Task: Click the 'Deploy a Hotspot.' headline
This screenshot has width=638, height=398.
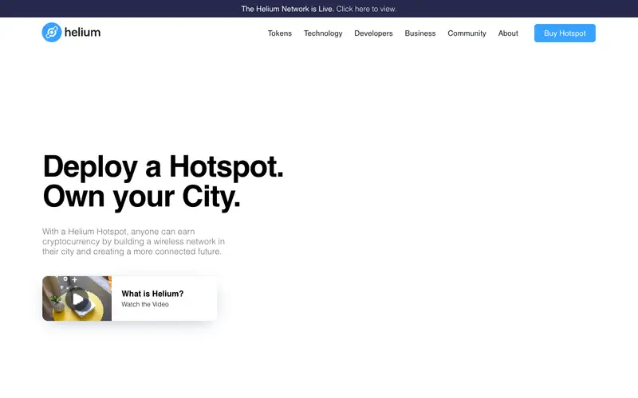Action: click(163, 166)
